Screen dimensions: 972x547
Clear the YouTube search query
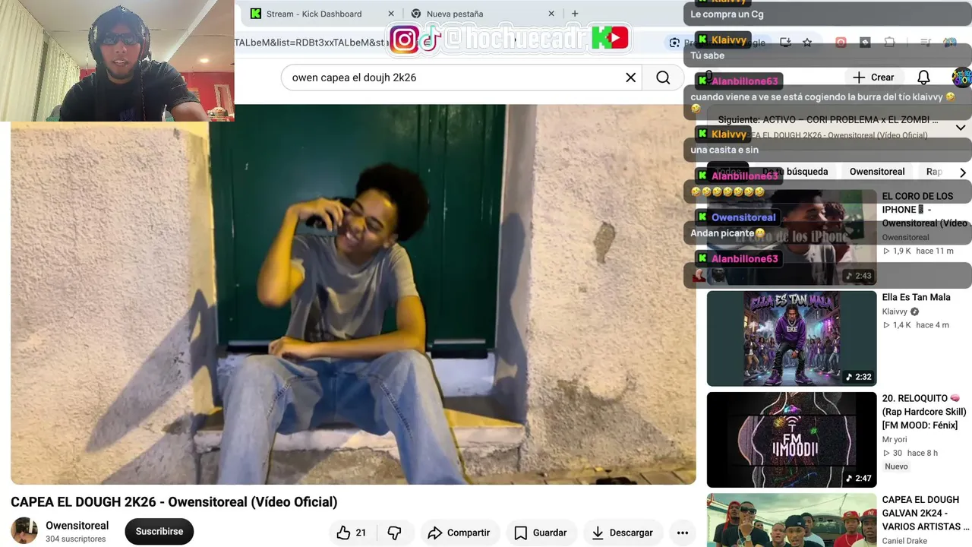630,77
